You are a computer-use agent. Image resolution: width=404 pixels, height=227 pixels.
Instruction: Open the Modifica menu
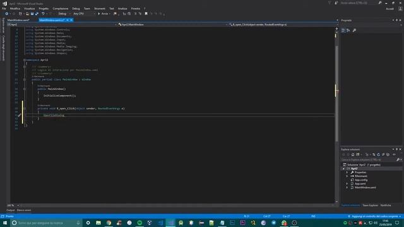(x=15, y=8)
